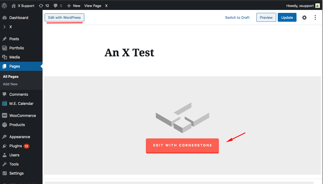Open the three-dot options menu

coord(315,17)
